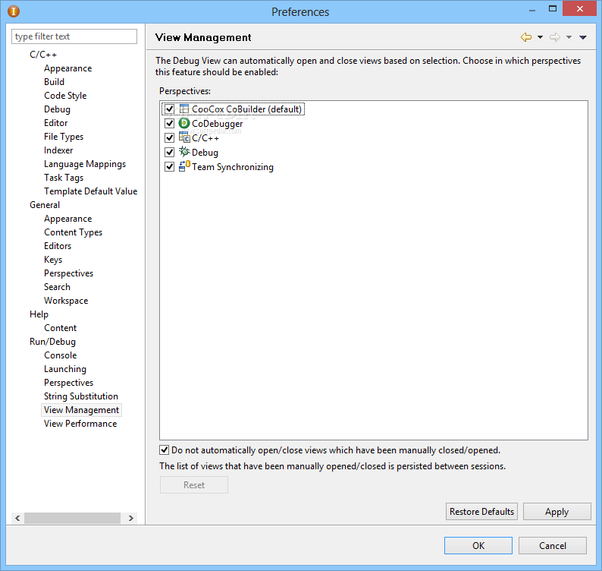Select the General category
This screenshot has height=571, width=602.
[x=45, y=205]
